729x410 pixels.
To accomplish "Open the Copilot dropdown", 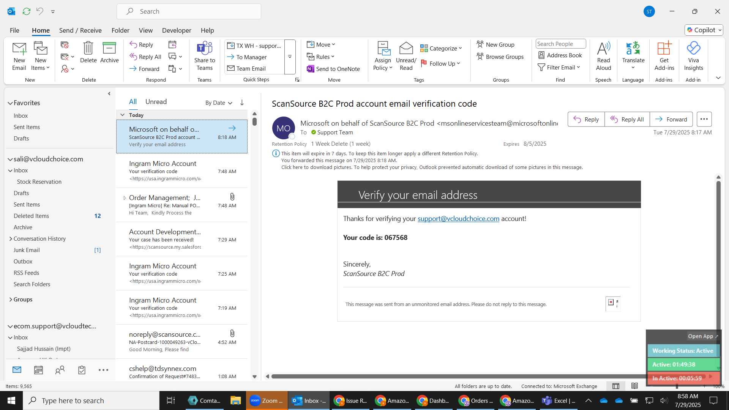I will click(x=704, y=30).
